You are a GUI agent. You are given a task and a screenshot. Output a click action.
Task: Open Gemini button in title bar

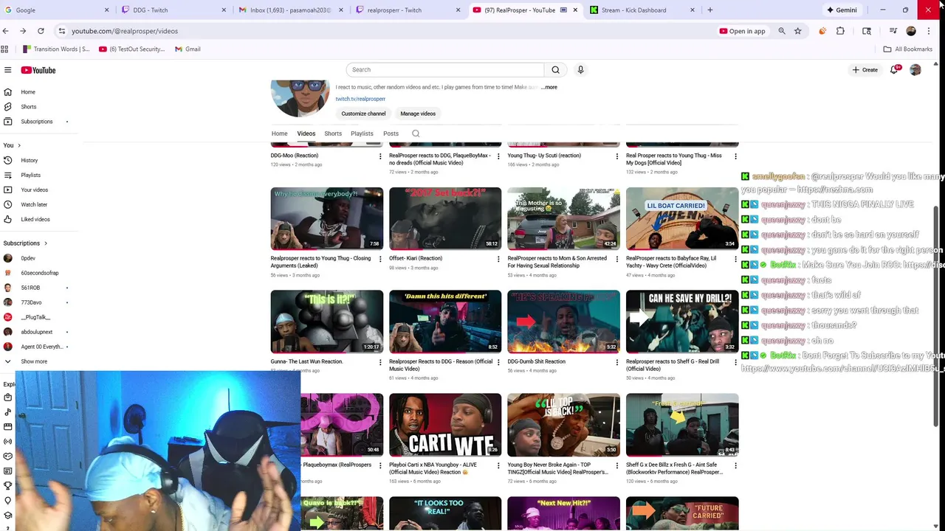842,10
